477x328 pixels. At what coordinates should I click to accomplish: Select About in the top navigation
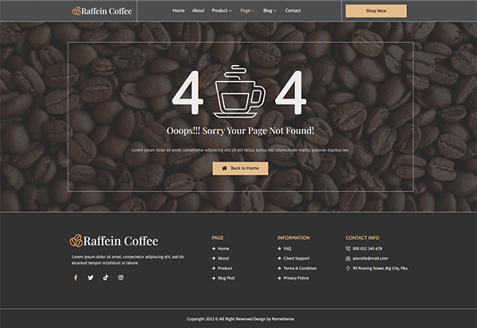(x=198, y=11)
